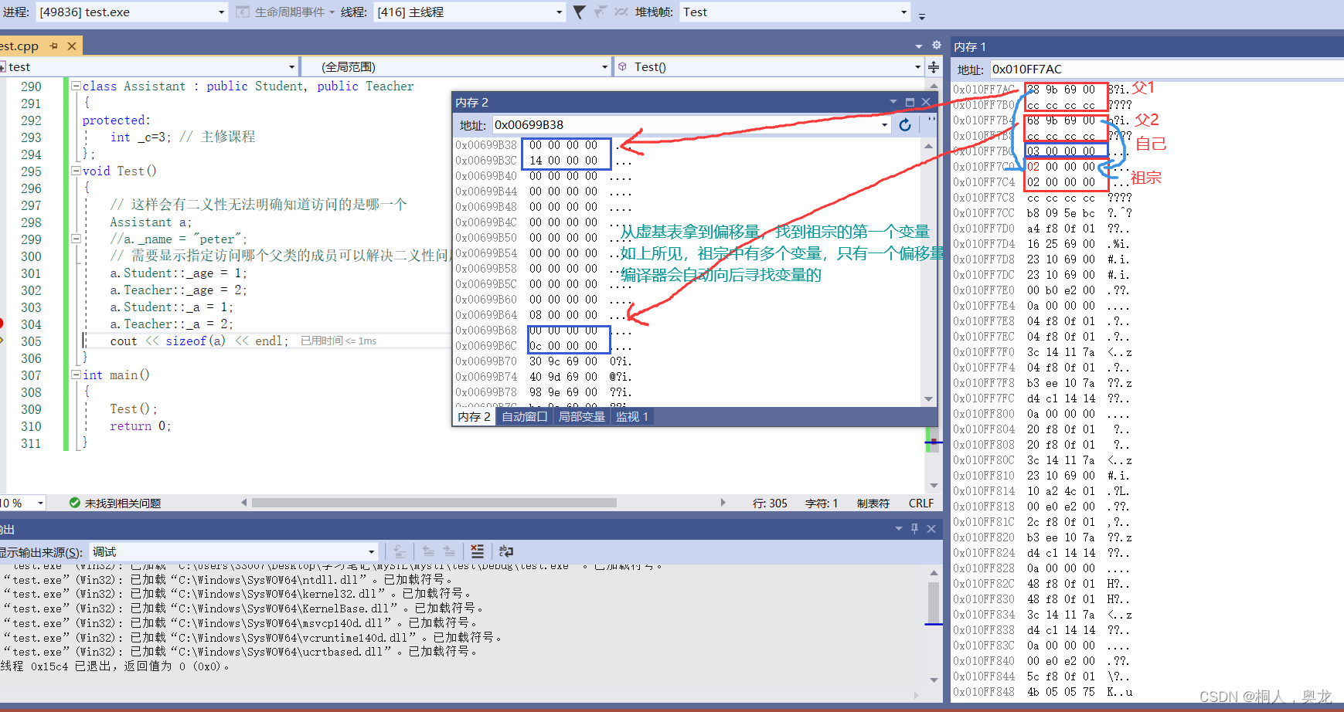Screen dimensions: 1344x712
Task: Click memory row 0x010FF7AC in 内存 1
Action: click(x=1042, y=90)
